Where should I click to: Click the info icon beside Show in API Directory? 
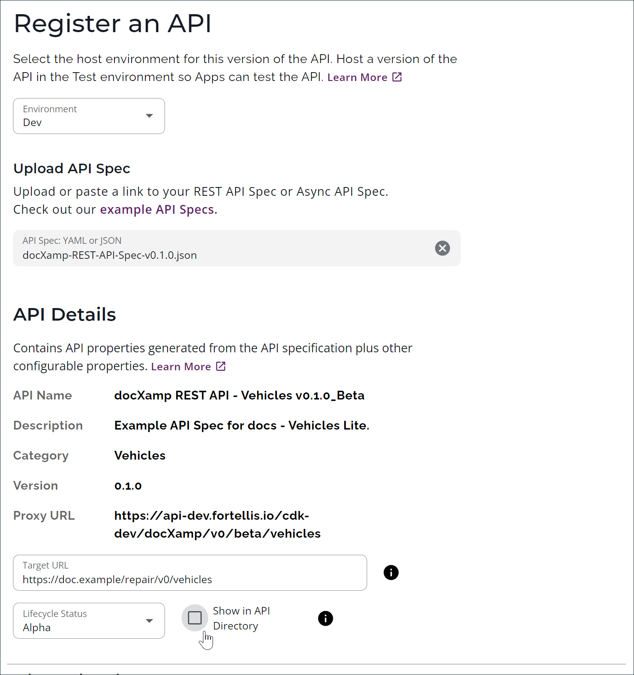[x=325, y=618]
